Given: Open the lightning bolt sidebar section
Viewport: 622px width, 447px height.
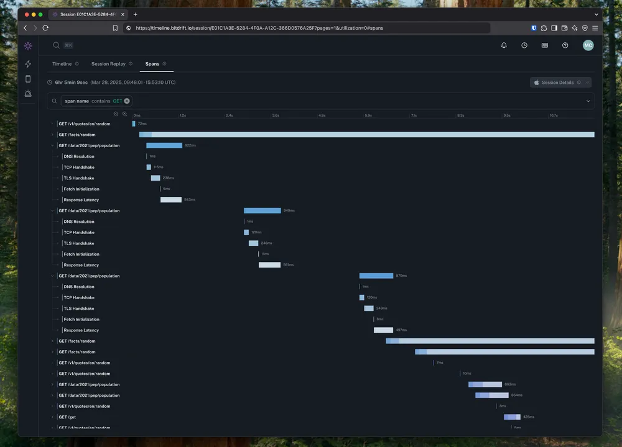Looking at the screenshot, I should [28, 64].
